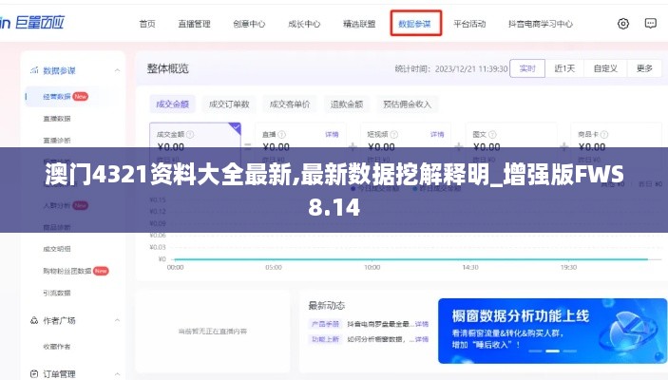The width and height of the screenshot is (668, 380).
Task: Click info icon beside 成交金额 card title
Action: click(190, 135)
